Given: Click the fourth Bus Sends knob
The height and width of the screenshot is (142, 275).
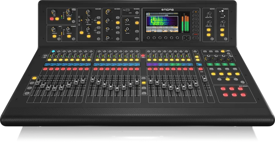Looking at the screenshot, I should coord(108,38).
